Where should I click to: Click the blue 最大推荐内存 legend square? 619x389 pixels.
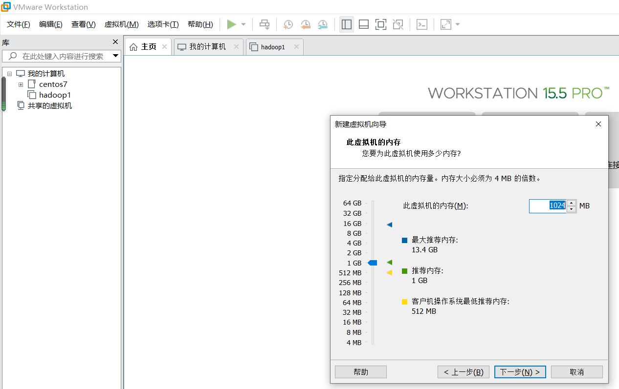tap(405, 241)
